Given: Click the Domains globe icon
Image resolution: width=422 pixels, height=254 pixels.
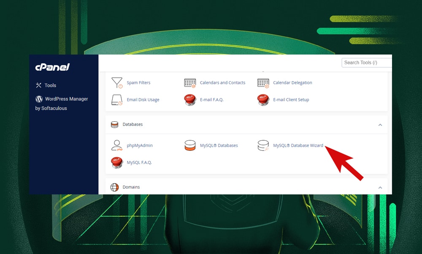Looking at the screenshot, I should [114, 187].
